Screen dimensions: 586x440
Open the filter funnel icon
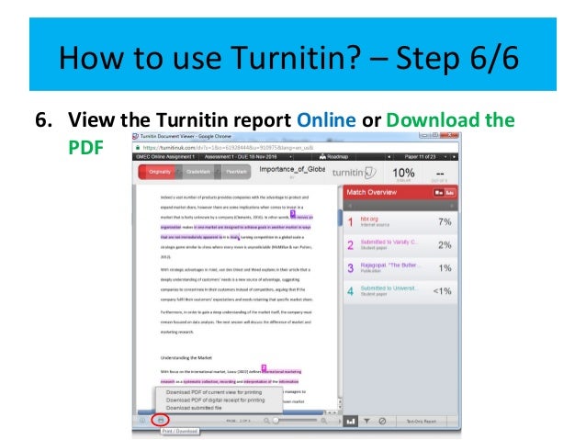click(366, 422)
